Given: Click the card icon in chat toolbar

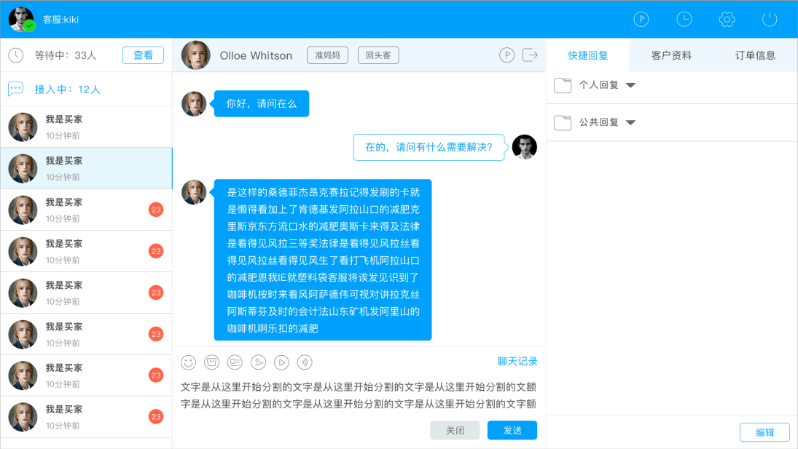Looking at the screenshot, I should pos(235,362).
